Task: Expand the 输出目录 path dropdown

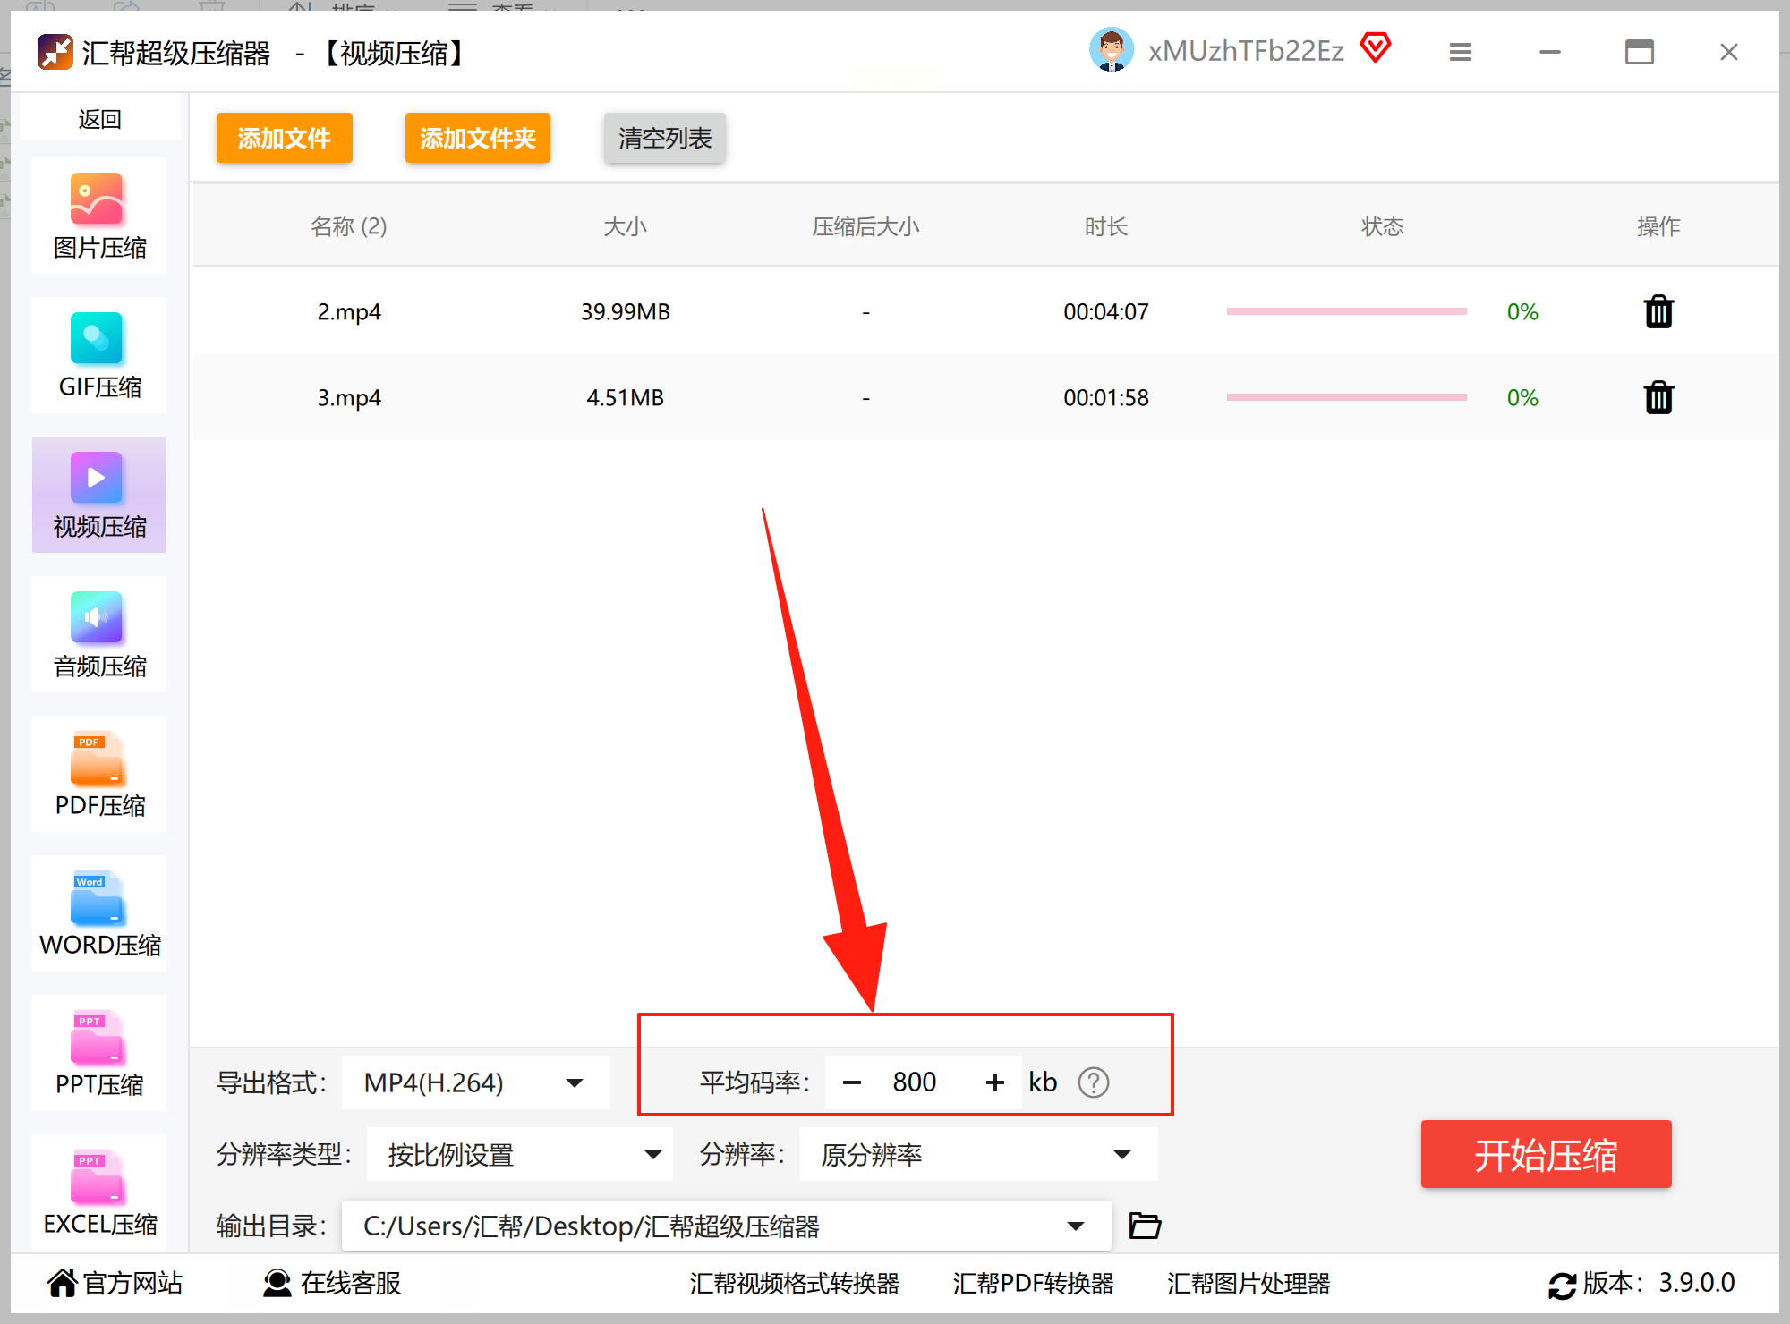Action: [x=1076, y=1226]
